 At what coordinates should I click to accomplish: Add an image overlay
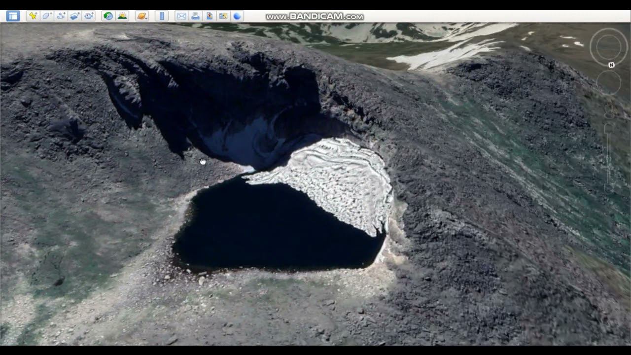tap(74, 16)
